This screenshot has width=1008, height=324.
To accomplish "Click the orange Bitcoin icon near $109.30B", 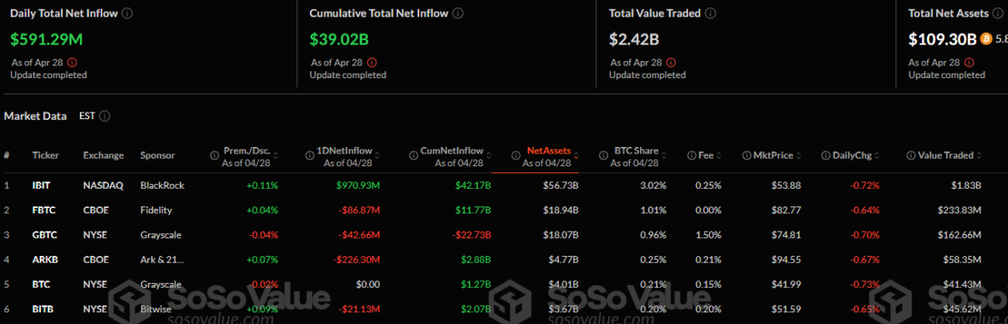I will click(987, 39).
